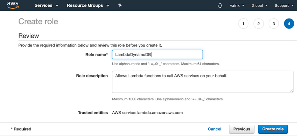Open the pin shortcuts icon

pos(120,5)
